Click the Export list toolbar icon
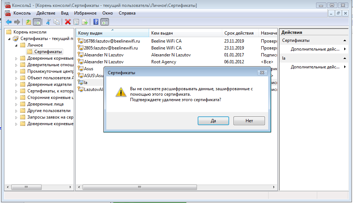 point(85,22)
